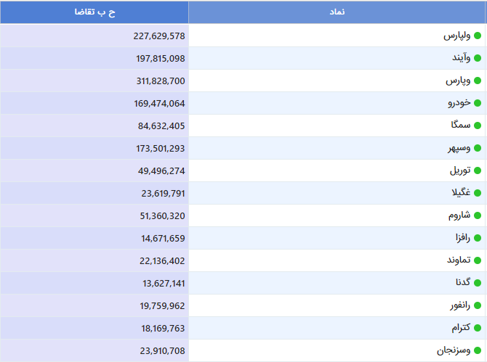Open symbol وآیند

pos(462,57)
